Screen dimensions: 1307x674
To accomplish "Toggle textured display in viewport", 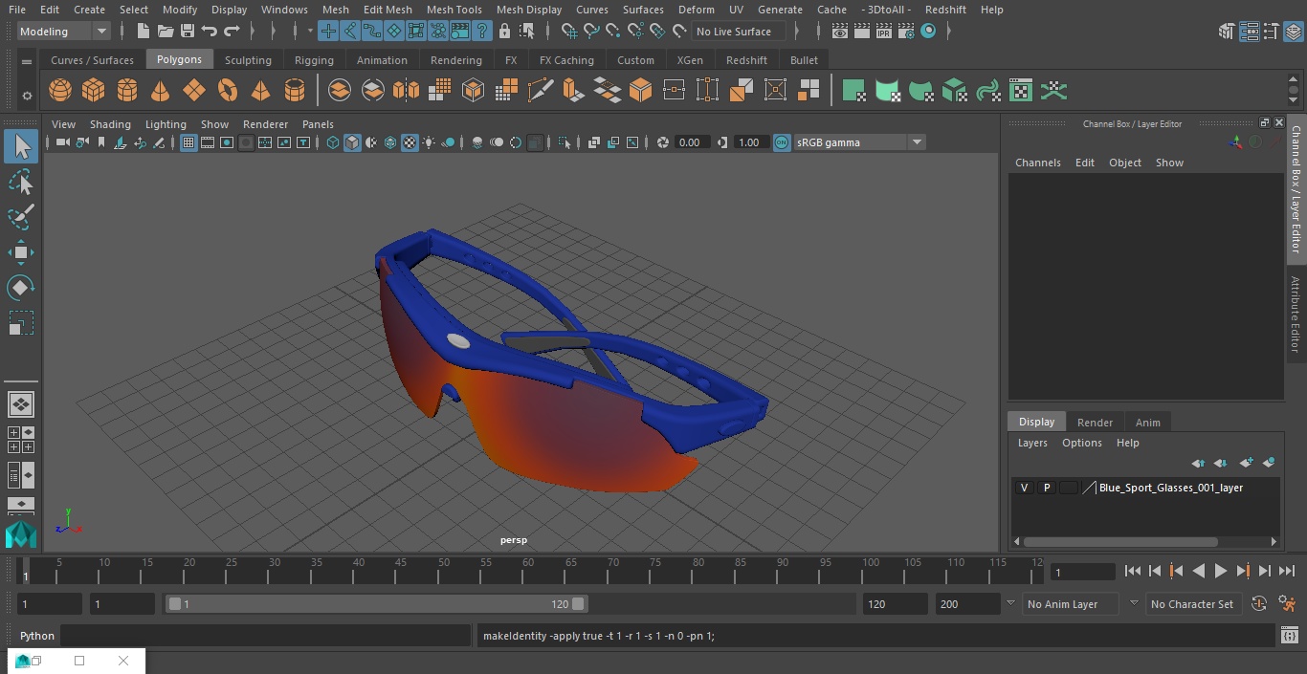I will tap(410, 142).
